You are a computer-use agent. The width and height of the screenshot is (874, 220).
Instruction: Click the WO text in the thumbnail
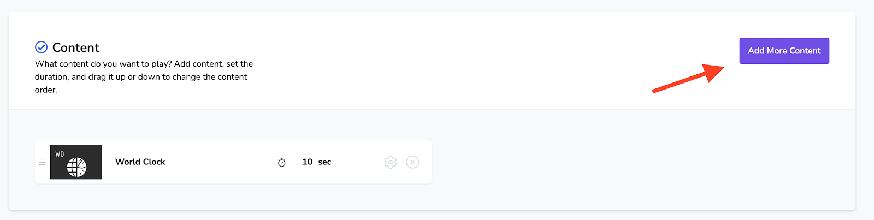point(60,154)
